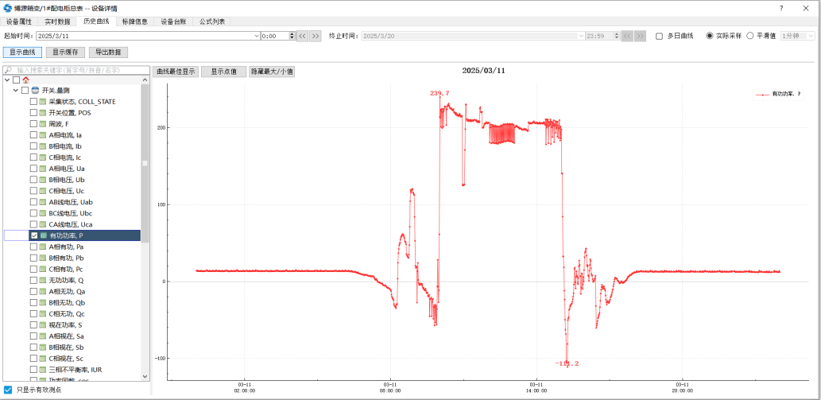Click the green table icon beside 无功功率, Q
Viewport: 821px width, 400px height.
pyautogui.click(x=43, y=280)
